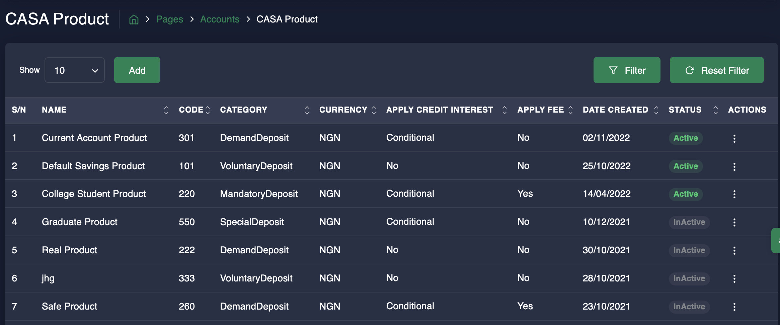Navigate to Accounts breadcrumb link
This screenshot has height=325, width=780.
(x=220, y=19)
